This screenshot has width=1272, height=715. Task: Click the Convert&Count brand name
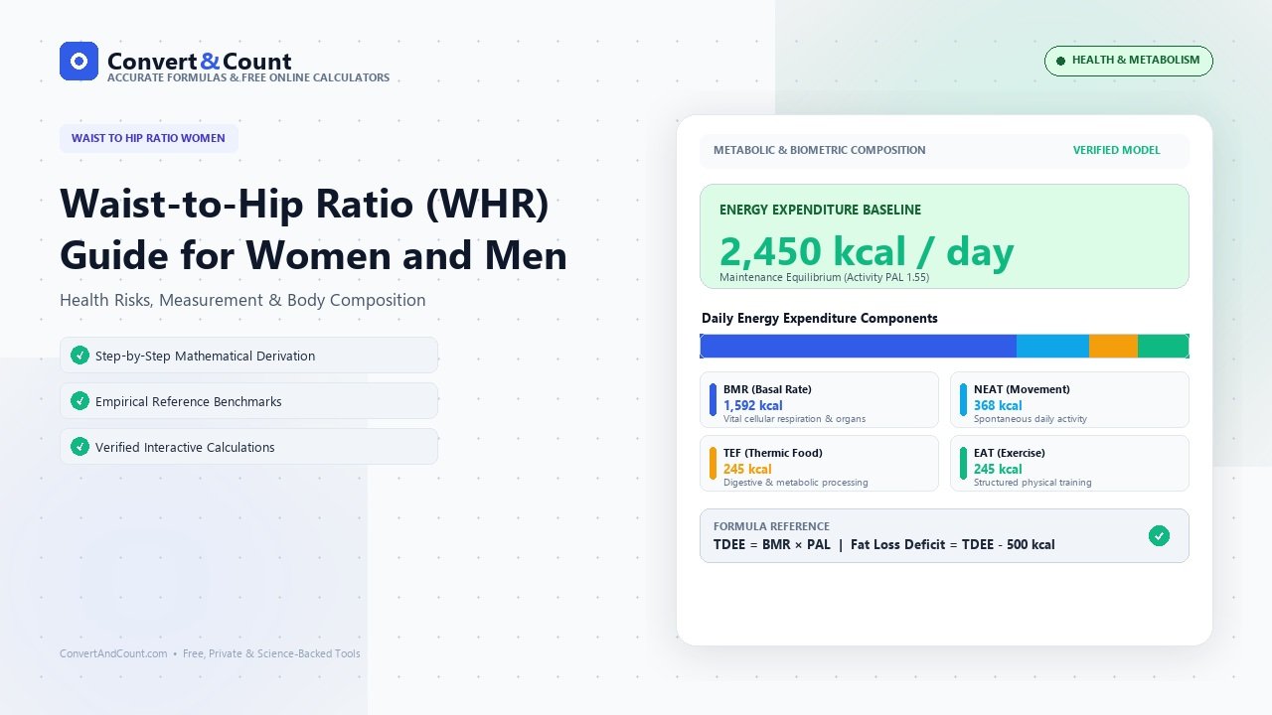pyautogui.click(x=199, y=61)
